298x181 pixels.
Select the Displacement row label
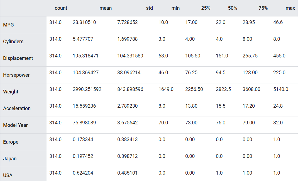(18, 58)
